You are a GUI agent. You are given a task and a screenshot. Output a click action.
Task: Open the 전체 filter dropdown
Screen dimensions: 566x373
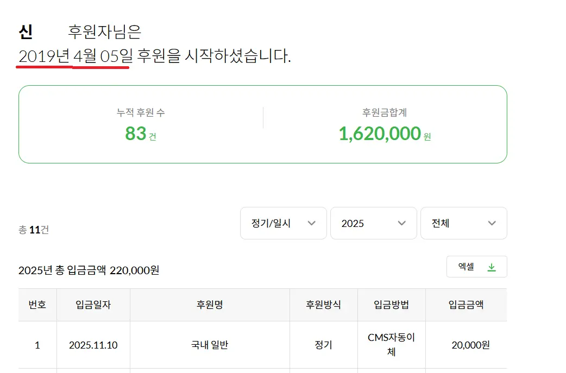pyautogui.click(x=463, y=223)
